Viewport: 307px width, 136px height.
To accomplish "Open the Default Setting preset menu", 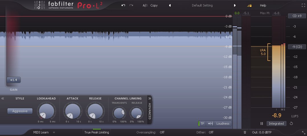I will [202, 5].
